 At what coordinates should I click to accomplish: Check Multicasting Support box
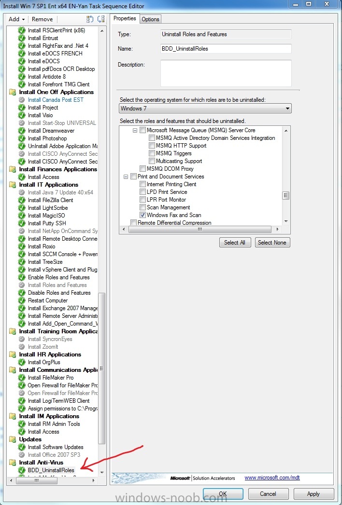click(x=152, y=162)
